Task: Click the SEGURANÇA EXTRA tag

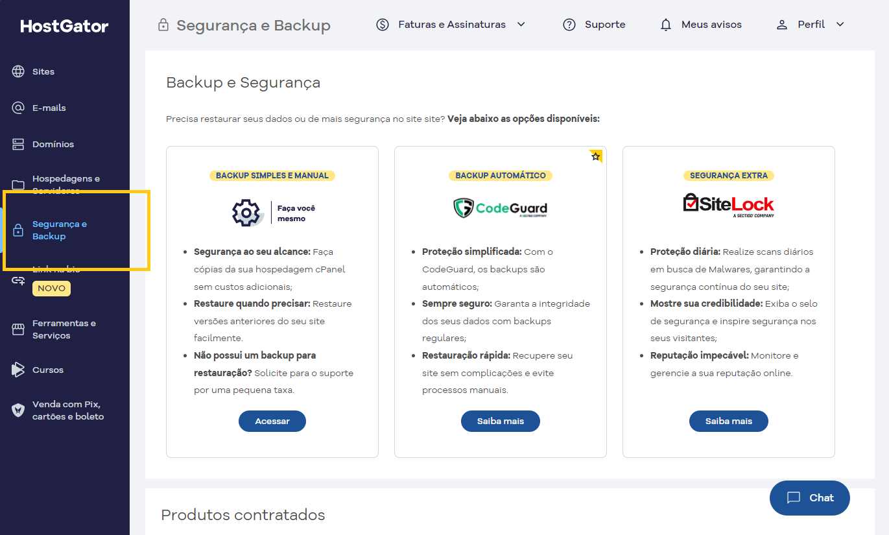Action: pyautogui.click(x=729, y=176)
